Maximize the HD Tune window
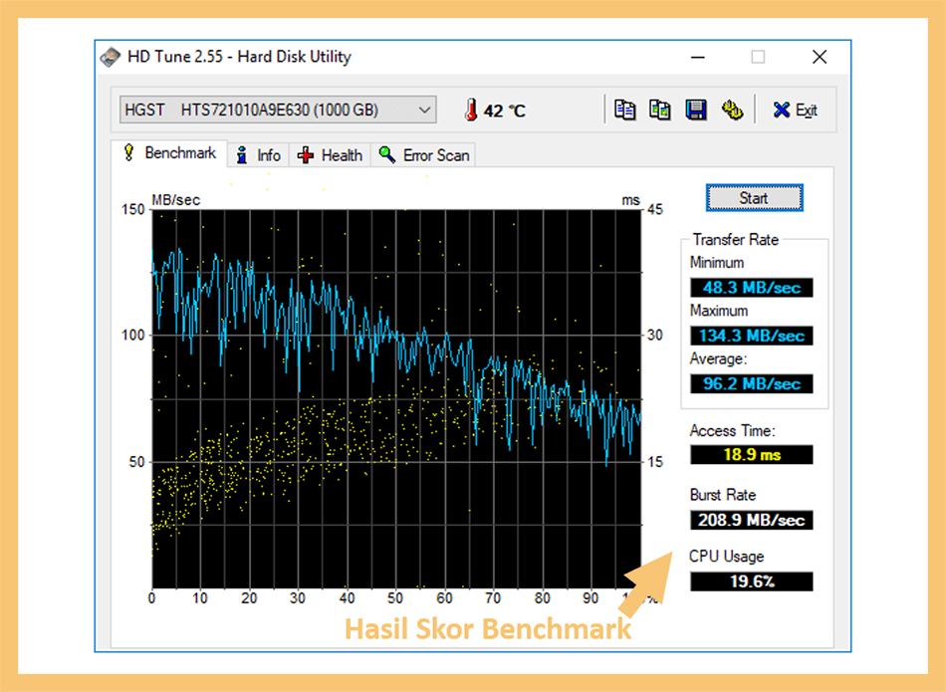This screenshot has width=946, height=692. click(759, 58)
